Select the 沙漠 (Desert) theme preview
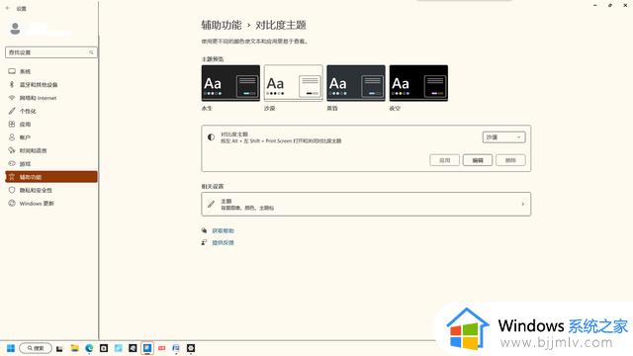Image resolution: width=633 pixels, height=356 pixels. coord(294,83)
